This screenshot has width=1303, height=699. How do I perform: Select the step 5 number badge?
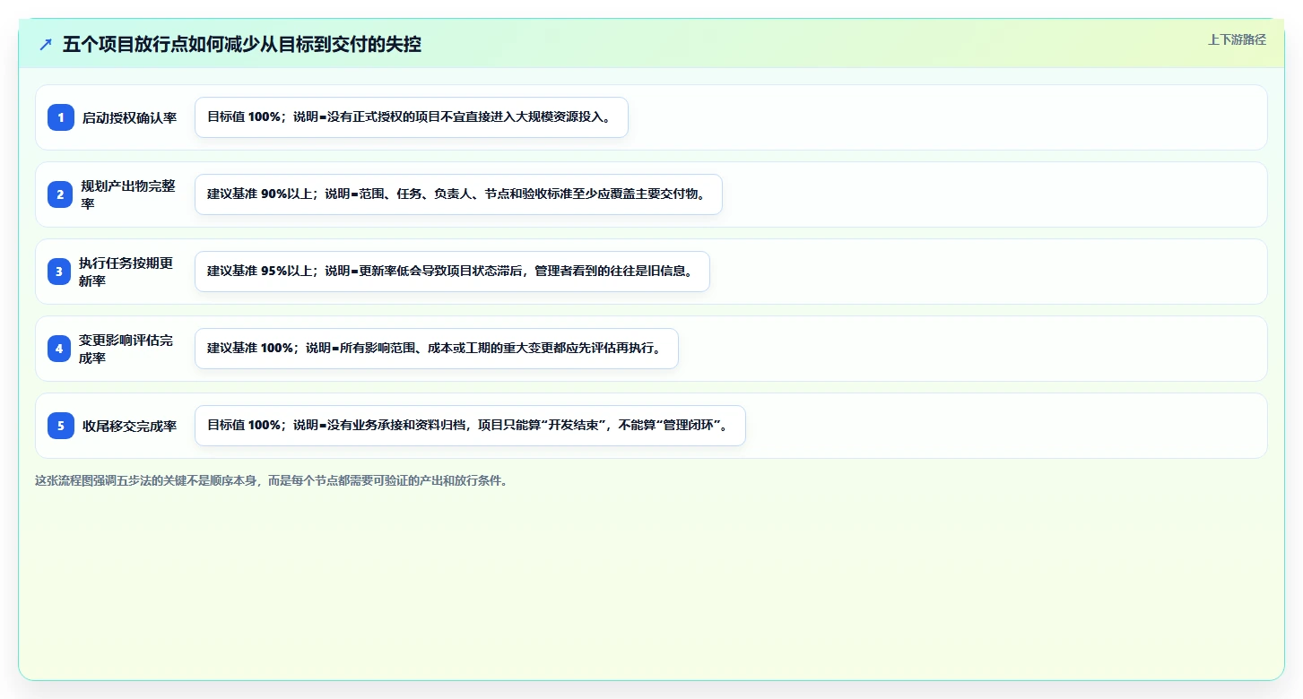pos(61,426)
